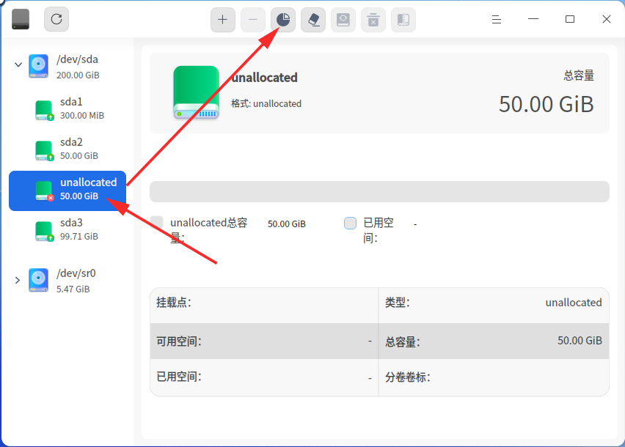The image size is (625, 447).
Task: Click the 已用空间 legend label beside blue swatch
Action: click(379, 230)
